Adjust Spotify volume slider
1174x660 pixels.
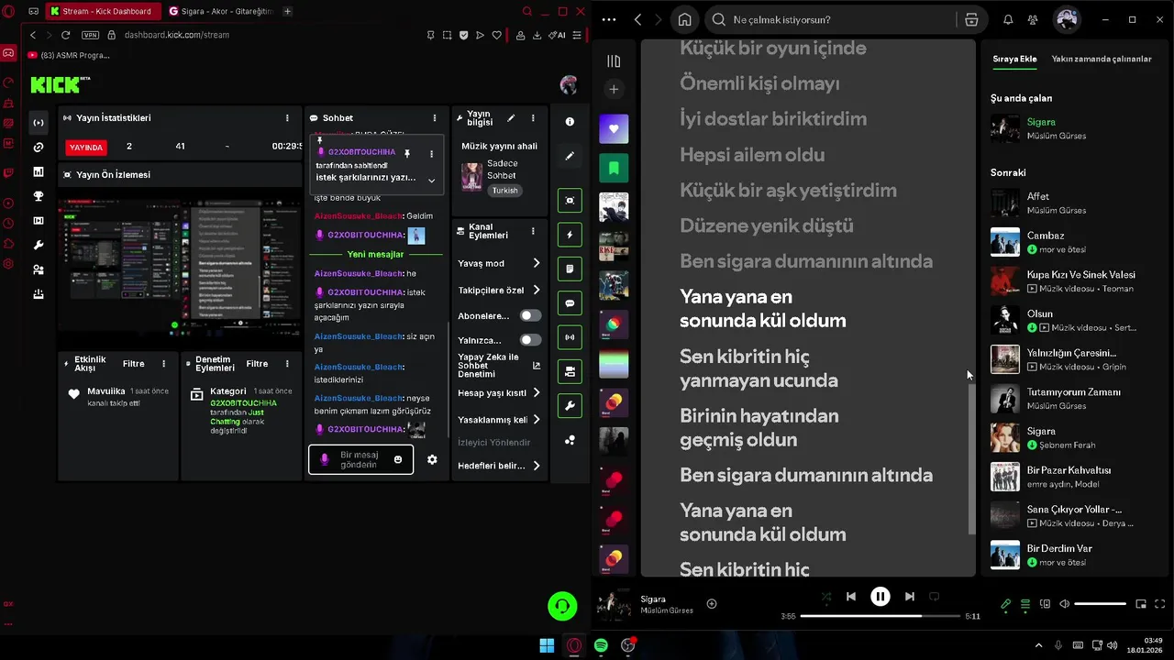click(x=1100, y=604)
